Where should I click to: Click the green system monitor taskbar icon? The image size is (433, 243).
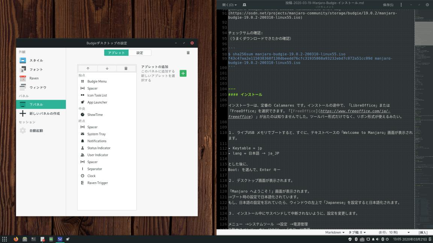[x=51, y=239]
